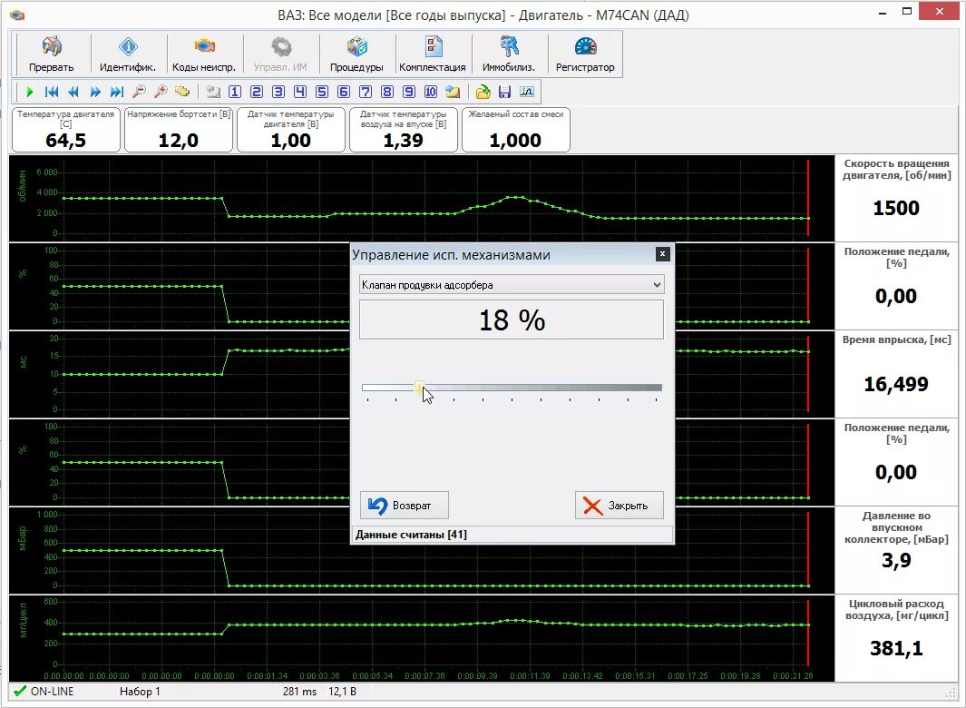Click the Датчик температуры воздуха на впуске box
Viewport: 966px width, 708px height.
(x=404, y=130)
